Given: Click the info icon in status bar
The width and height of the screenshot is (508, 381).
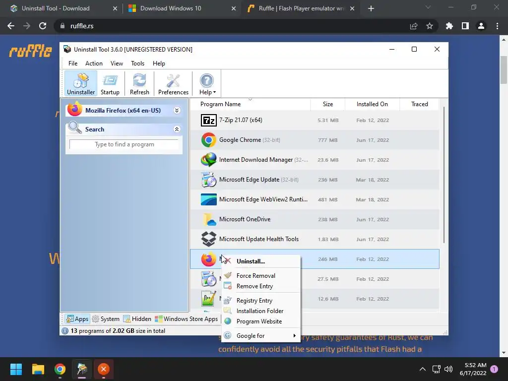Looking at the screenshot, I should coord(65,331).
